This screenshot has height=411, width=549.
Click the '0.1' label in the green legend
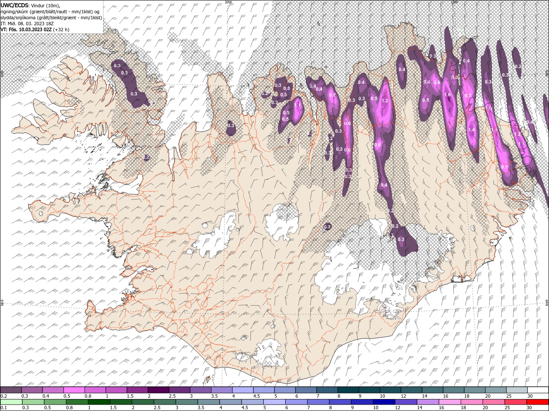tap(3, 408)
